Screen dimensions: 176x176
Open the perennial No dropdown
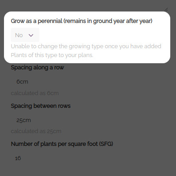coord(25,35)
